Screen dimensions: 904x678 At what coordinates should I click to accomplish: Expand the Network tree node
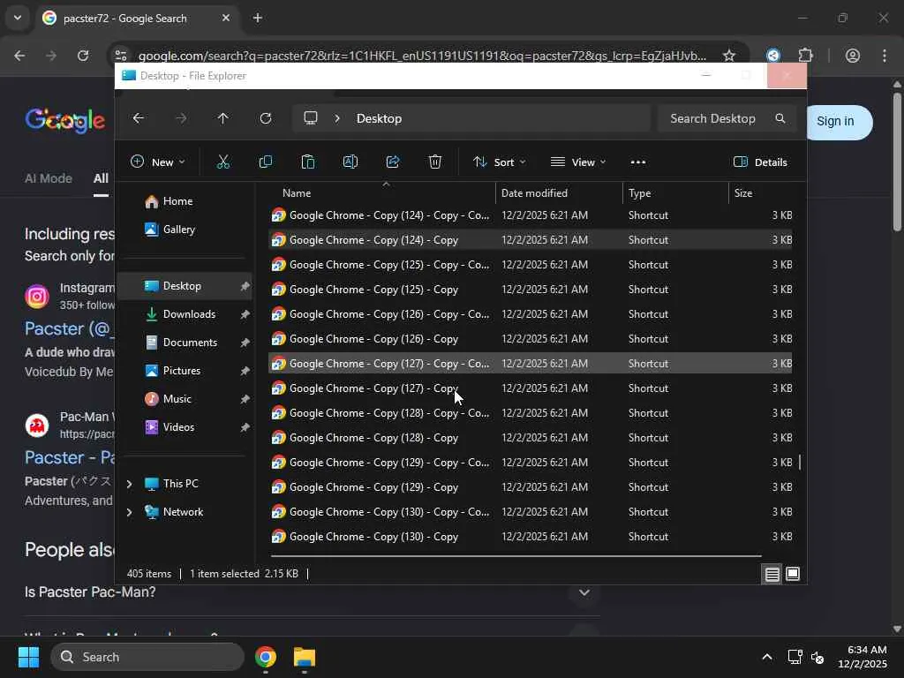pos(129,512)
